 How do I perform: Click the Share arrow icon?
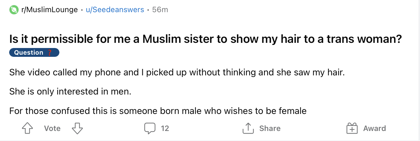[248, 129]
